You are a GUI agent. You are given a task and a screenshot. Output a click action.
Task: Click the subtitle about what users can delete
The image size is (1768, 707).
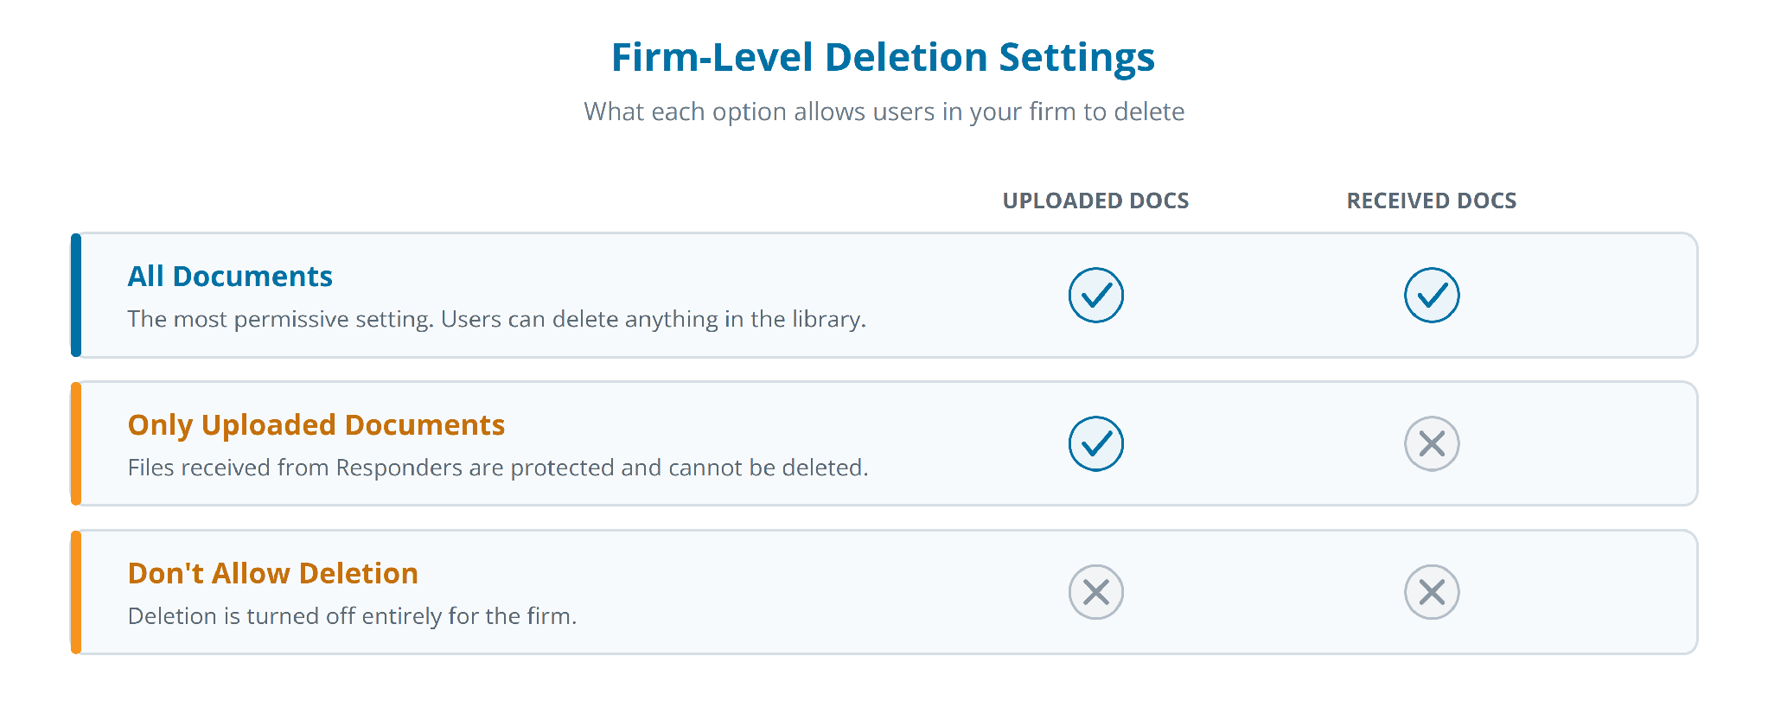point(884,112)
